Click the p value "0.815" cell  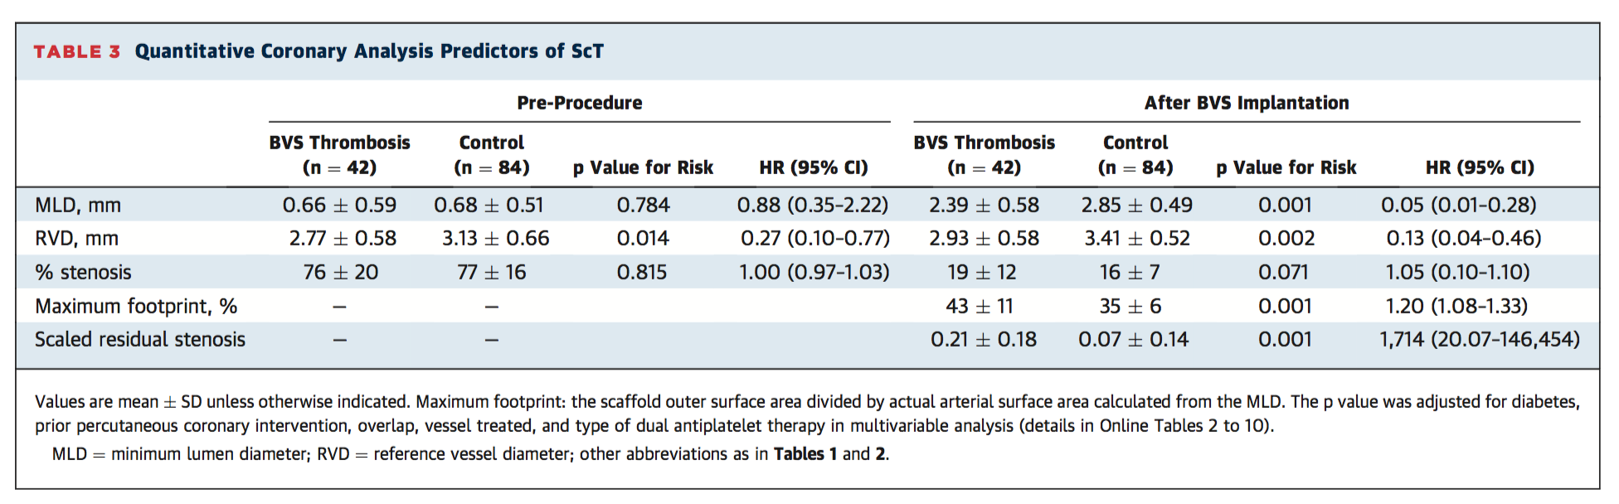(641, 272)
